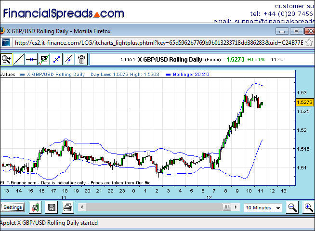Maximize the Firefox window
315x231 pixels.
coord(296,31)
